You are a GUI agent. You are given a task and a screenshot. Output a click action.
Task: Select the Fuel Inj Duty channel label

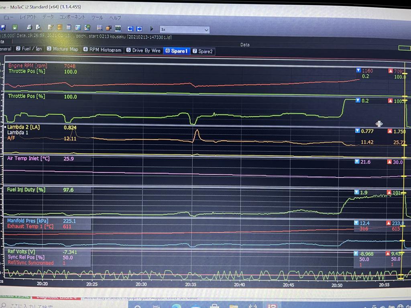[x=26, y=190]
